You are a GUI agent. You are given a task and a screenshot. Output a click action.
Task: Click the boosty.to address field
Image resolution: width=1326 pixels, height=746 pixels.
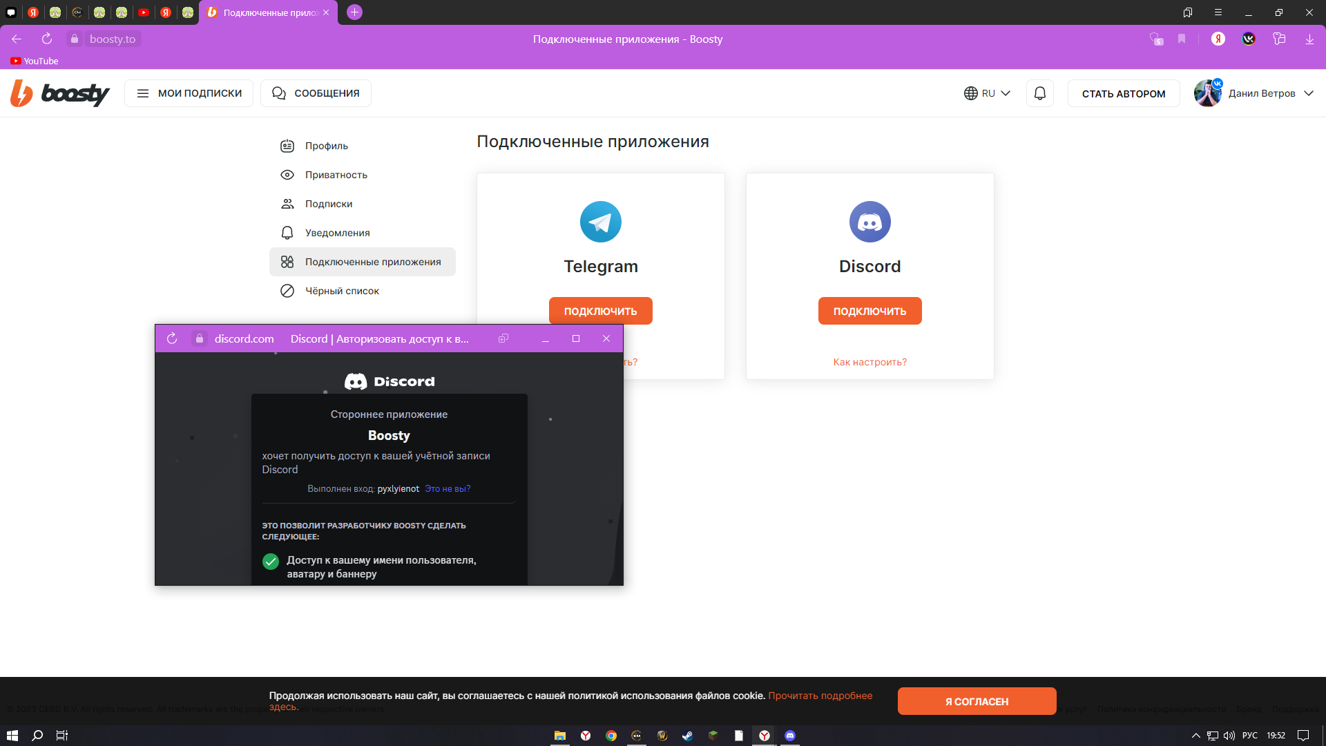pyautogui.click(x=113, y=39)
